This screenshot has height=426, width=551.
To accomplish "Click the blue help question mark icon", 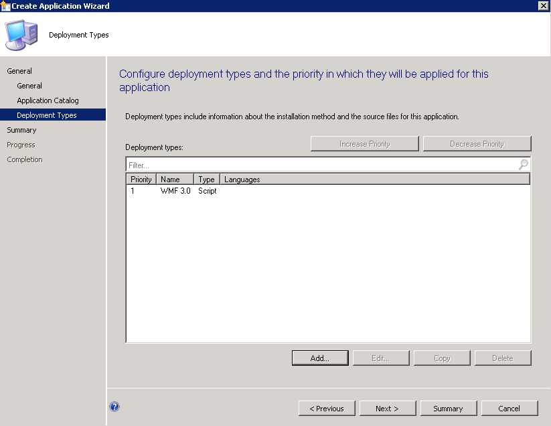I will point(114,407).
